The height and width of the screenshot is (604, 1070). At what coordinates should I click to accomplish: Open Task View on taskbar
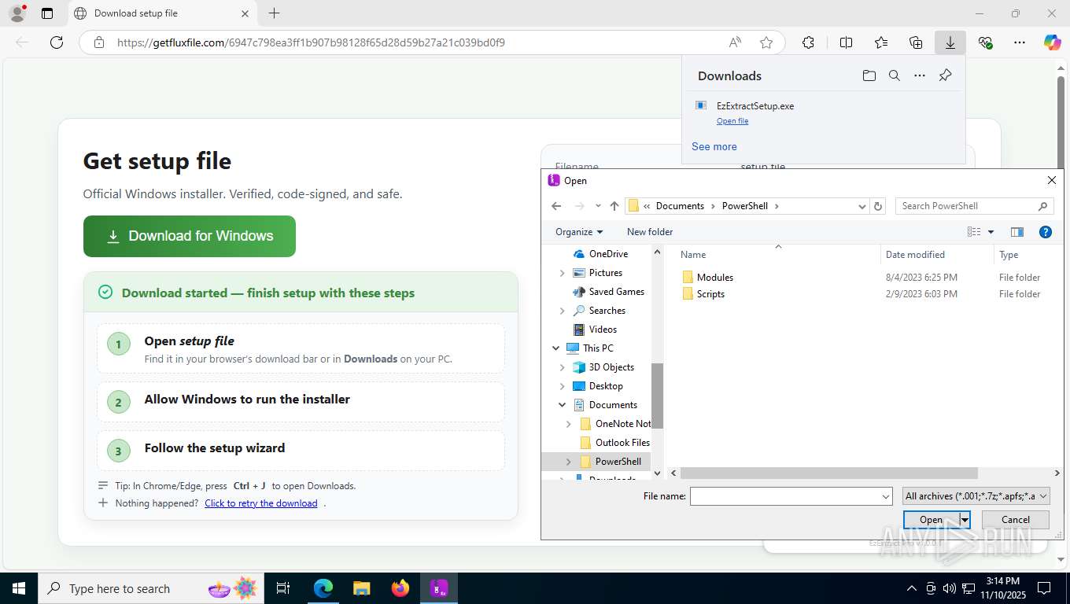[x=283, y=588]
